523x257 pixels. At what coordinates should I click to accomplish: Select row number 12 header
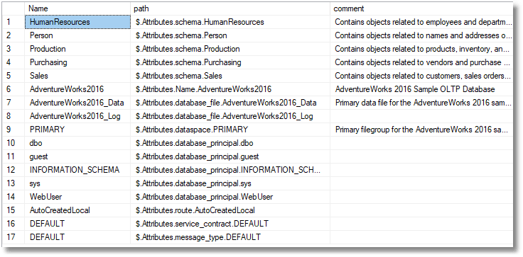point(14,170)
